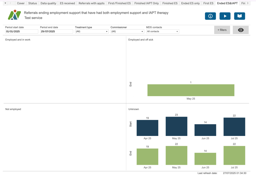Expand the Commissioner dropdown
Screen dimensions: 256x180
pos(127,32)
